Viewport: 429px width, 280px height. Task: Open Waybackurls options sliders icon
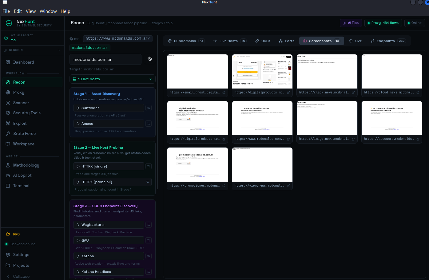pyautogui.click(x=149, y=225)
